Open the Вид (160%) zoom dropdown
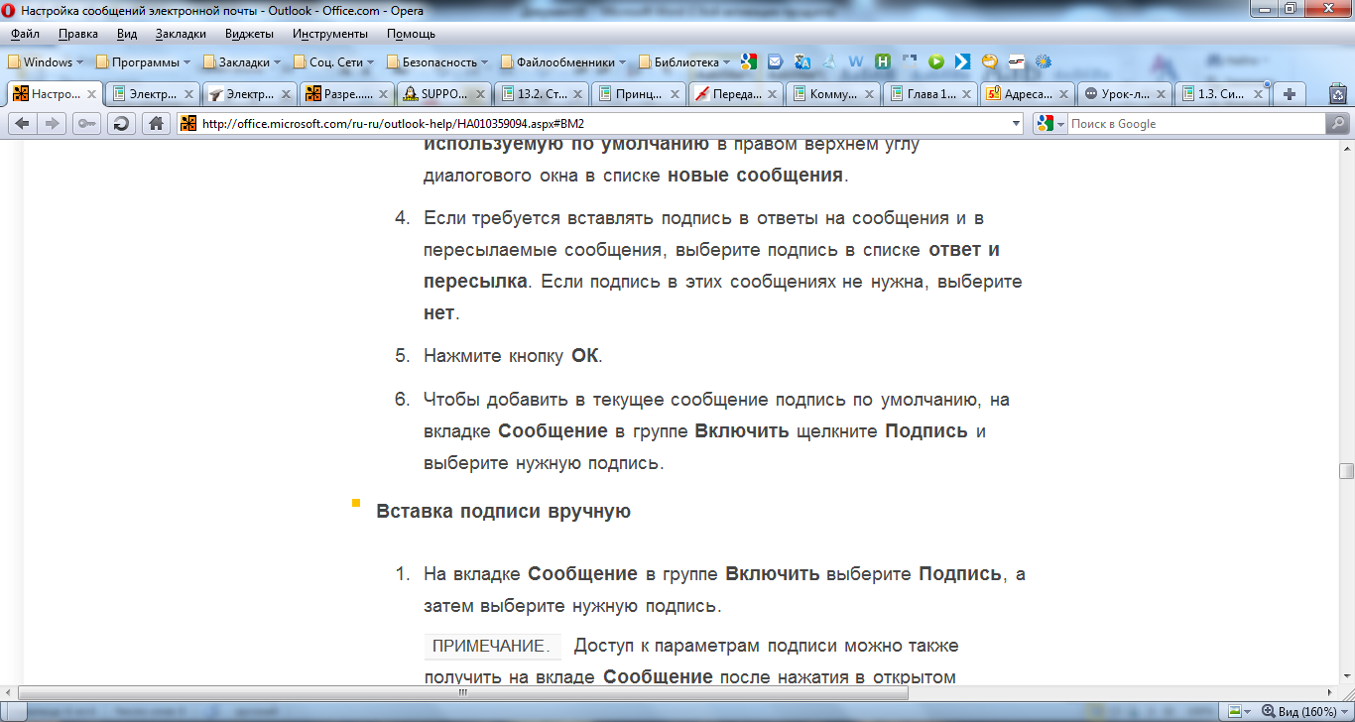This screenshot has height=722, width=1355. pos(1305,711)
